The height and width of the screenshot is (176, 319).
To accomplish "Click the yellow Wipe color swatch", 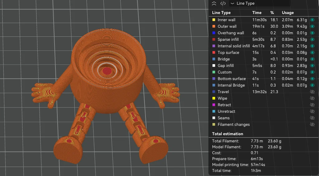I will (214, 98).
